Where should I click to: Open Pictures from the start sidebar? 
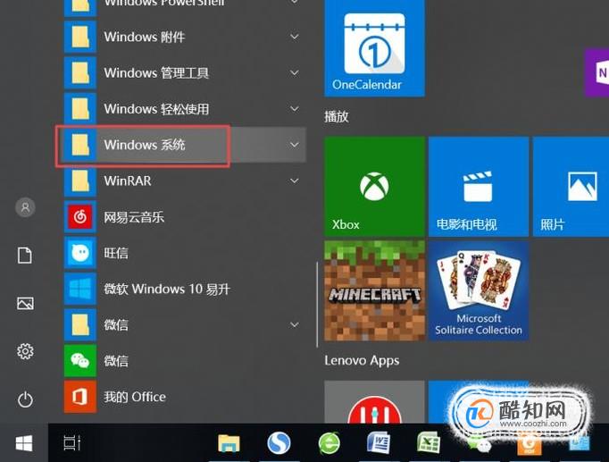[x=25, y=304]
